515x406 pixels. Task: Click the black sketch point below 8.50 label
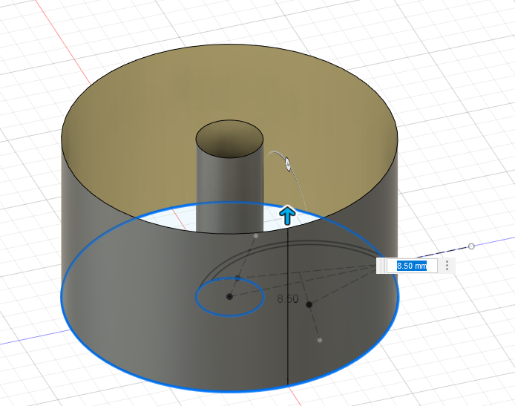(x=309, y=304)
